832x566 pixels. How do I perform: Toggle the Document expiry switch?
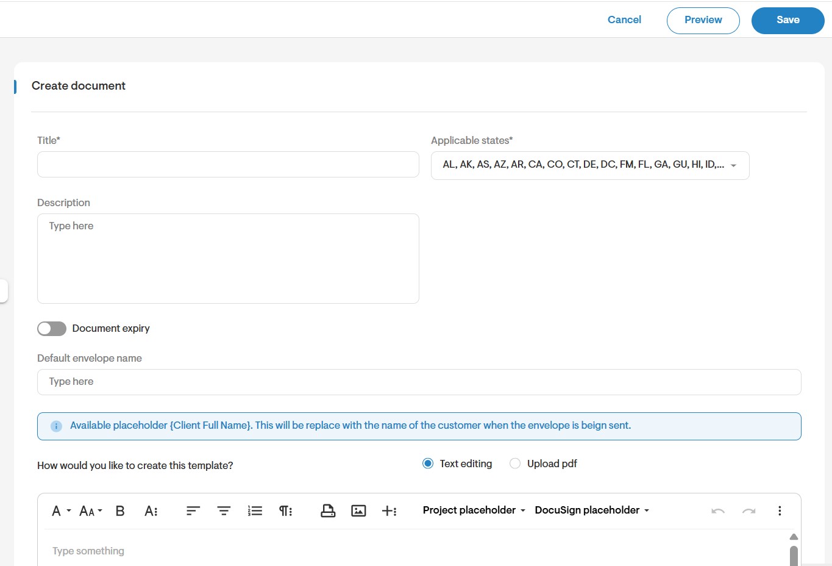point(52,329)
